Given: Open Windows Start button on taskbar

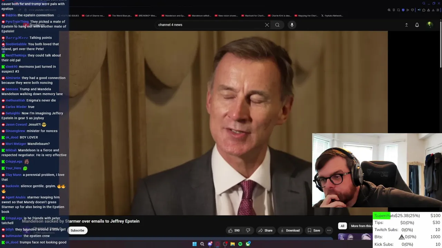Looking at the screenshot, I should pyautogui.click(x=194, y=244).
